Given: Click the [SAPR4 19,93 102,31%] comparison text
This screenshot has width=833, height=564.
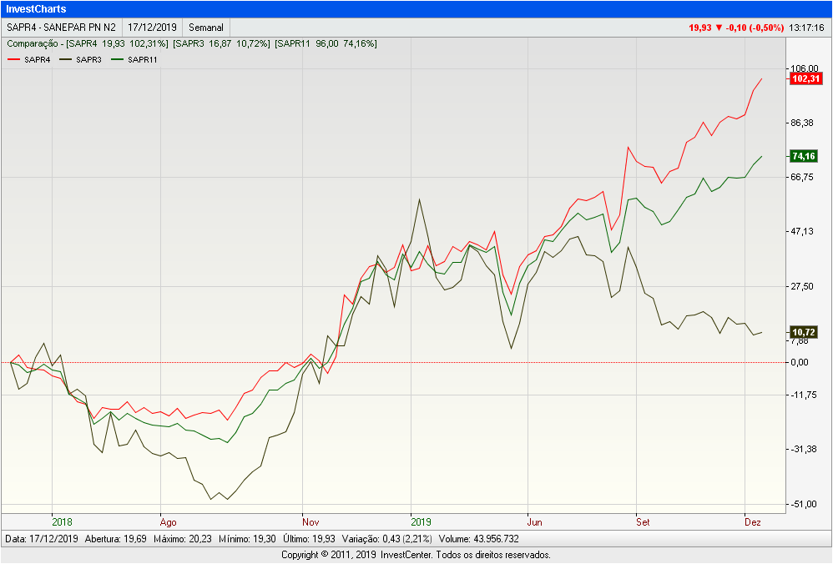Looking at the screenshot, I should coord(118,43).
